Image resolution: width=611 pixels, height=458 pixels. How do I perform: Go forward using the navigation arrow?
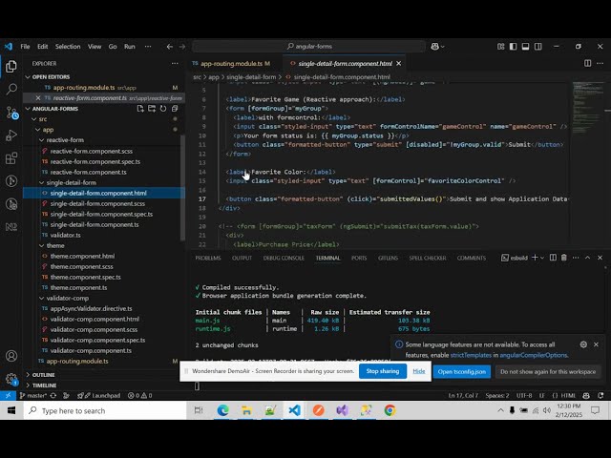[182, 47]
